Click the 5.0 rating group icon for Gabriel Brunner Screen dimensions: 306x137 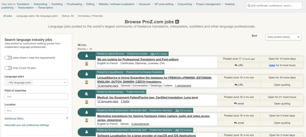(x=152, y=54)
